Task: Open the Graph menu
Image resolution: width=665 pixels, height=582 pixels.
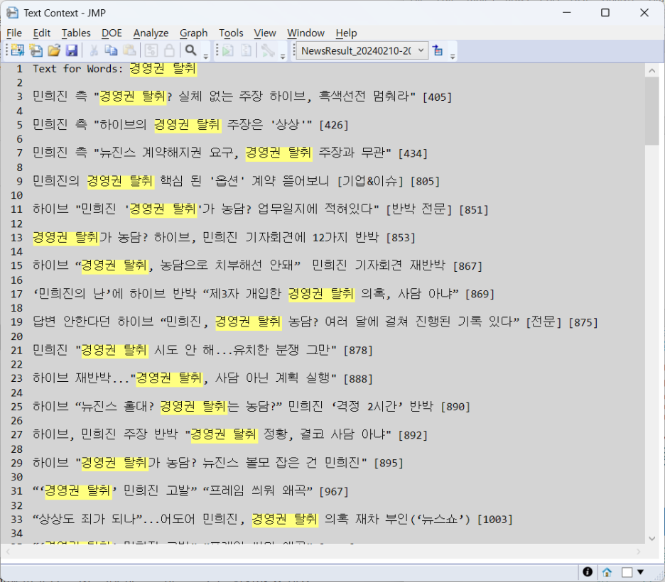Action: click(193, 33)
